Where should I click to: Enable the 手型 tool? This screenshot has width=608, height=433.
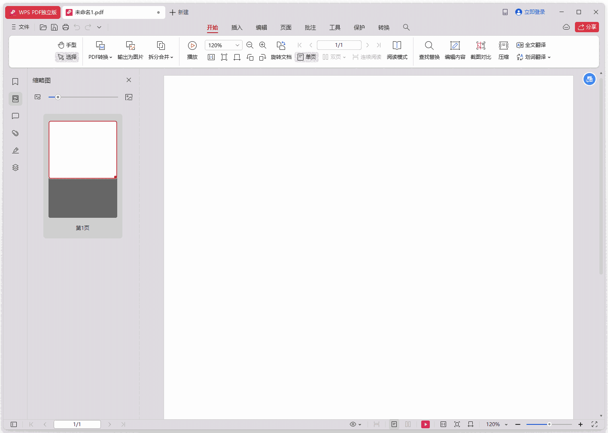(67, 45)
